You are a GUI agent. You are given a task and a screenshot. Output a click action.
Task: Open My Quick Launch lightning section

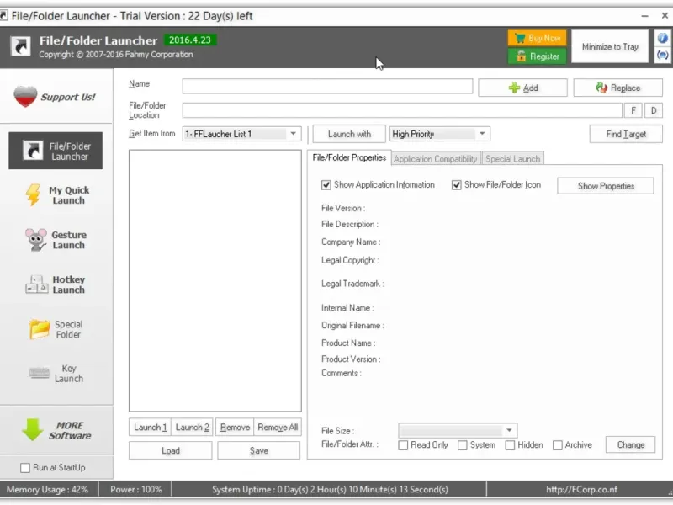(x=56, y=195)
